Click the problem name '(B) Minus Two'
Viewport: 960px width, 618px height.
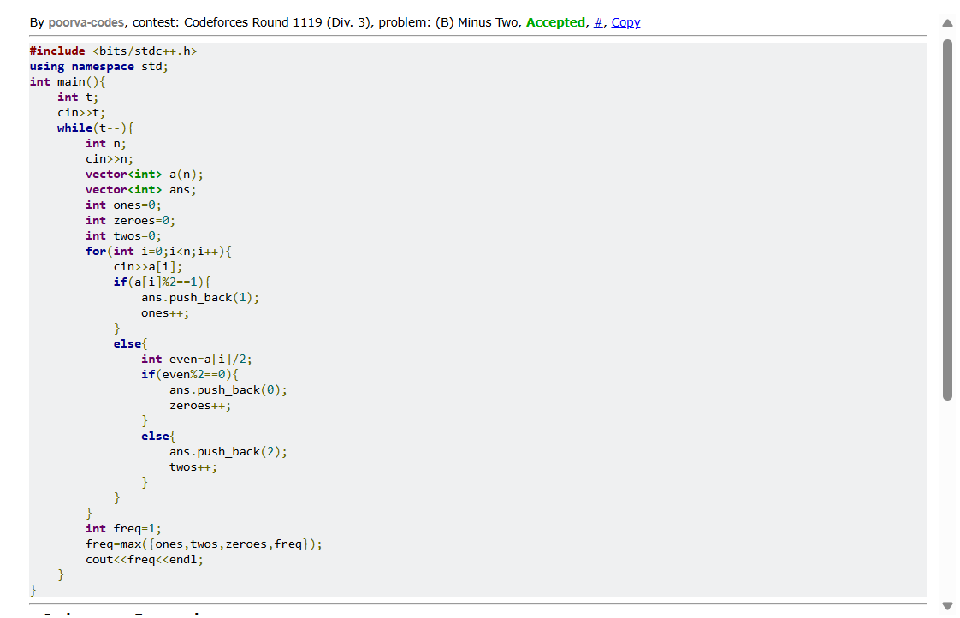pyautogui.click(x=477, y=22)
